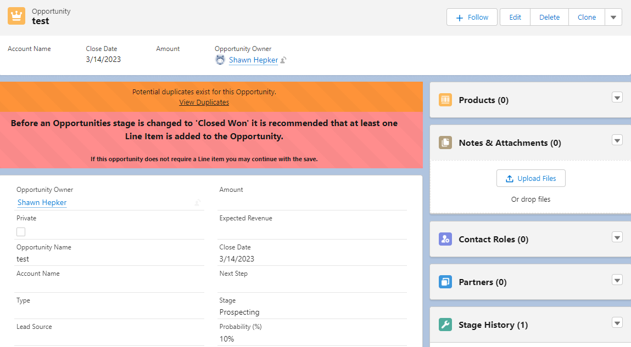Click the Partners panel icon
The height and width of the screenshot is (347, 631).
pyautogui.click(x=445, y=282)
